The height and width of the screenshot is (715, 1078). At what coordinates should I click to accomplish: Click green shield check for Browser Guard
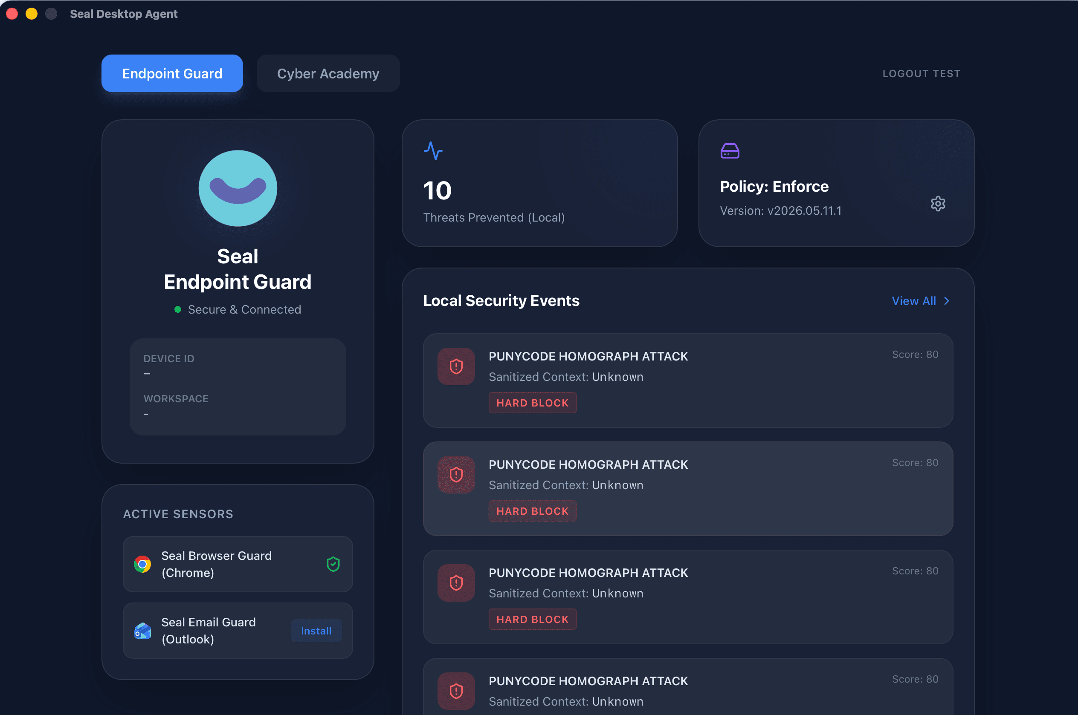click(x=333, y=564)
